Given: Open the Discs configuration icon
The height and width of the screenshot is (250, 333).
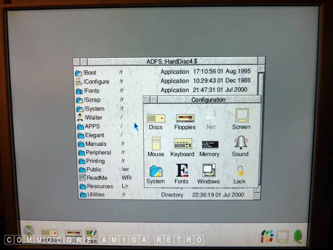Looking at the screenshot, I should 156,119.
